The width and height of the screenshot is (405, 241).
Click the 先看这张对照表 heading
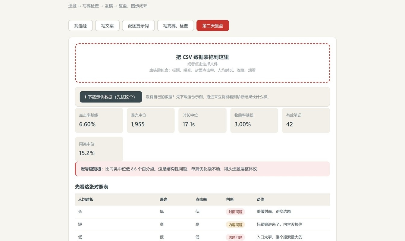coord(92,187)
